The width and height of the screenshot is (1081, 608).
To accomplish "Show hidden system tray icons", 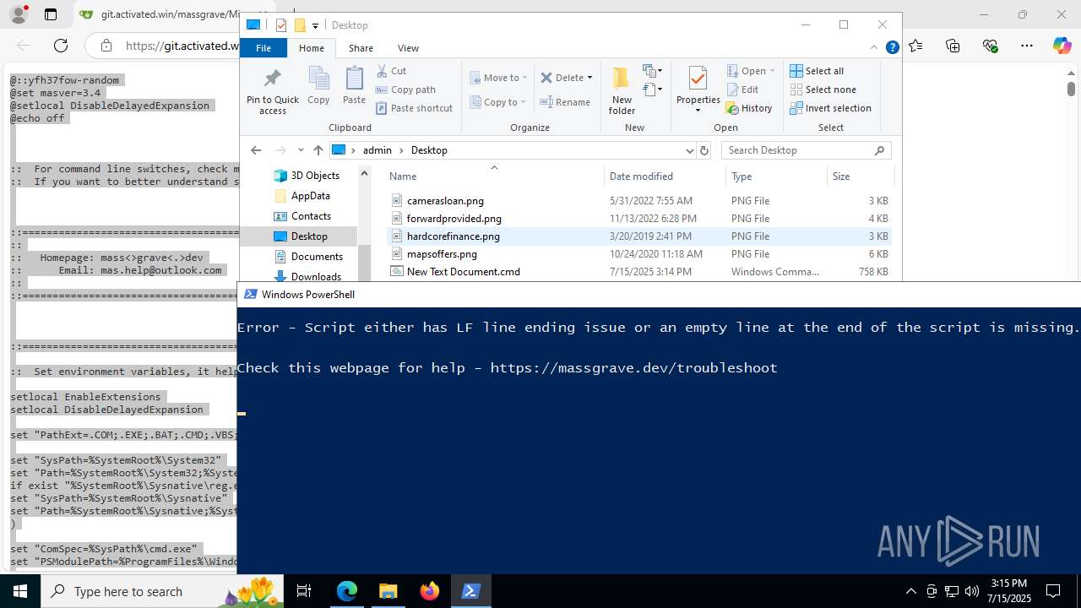I will (x=910, y=591).
